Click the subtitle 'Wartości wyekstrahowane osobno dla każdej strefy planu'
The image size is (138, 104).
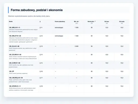[29, 16]
